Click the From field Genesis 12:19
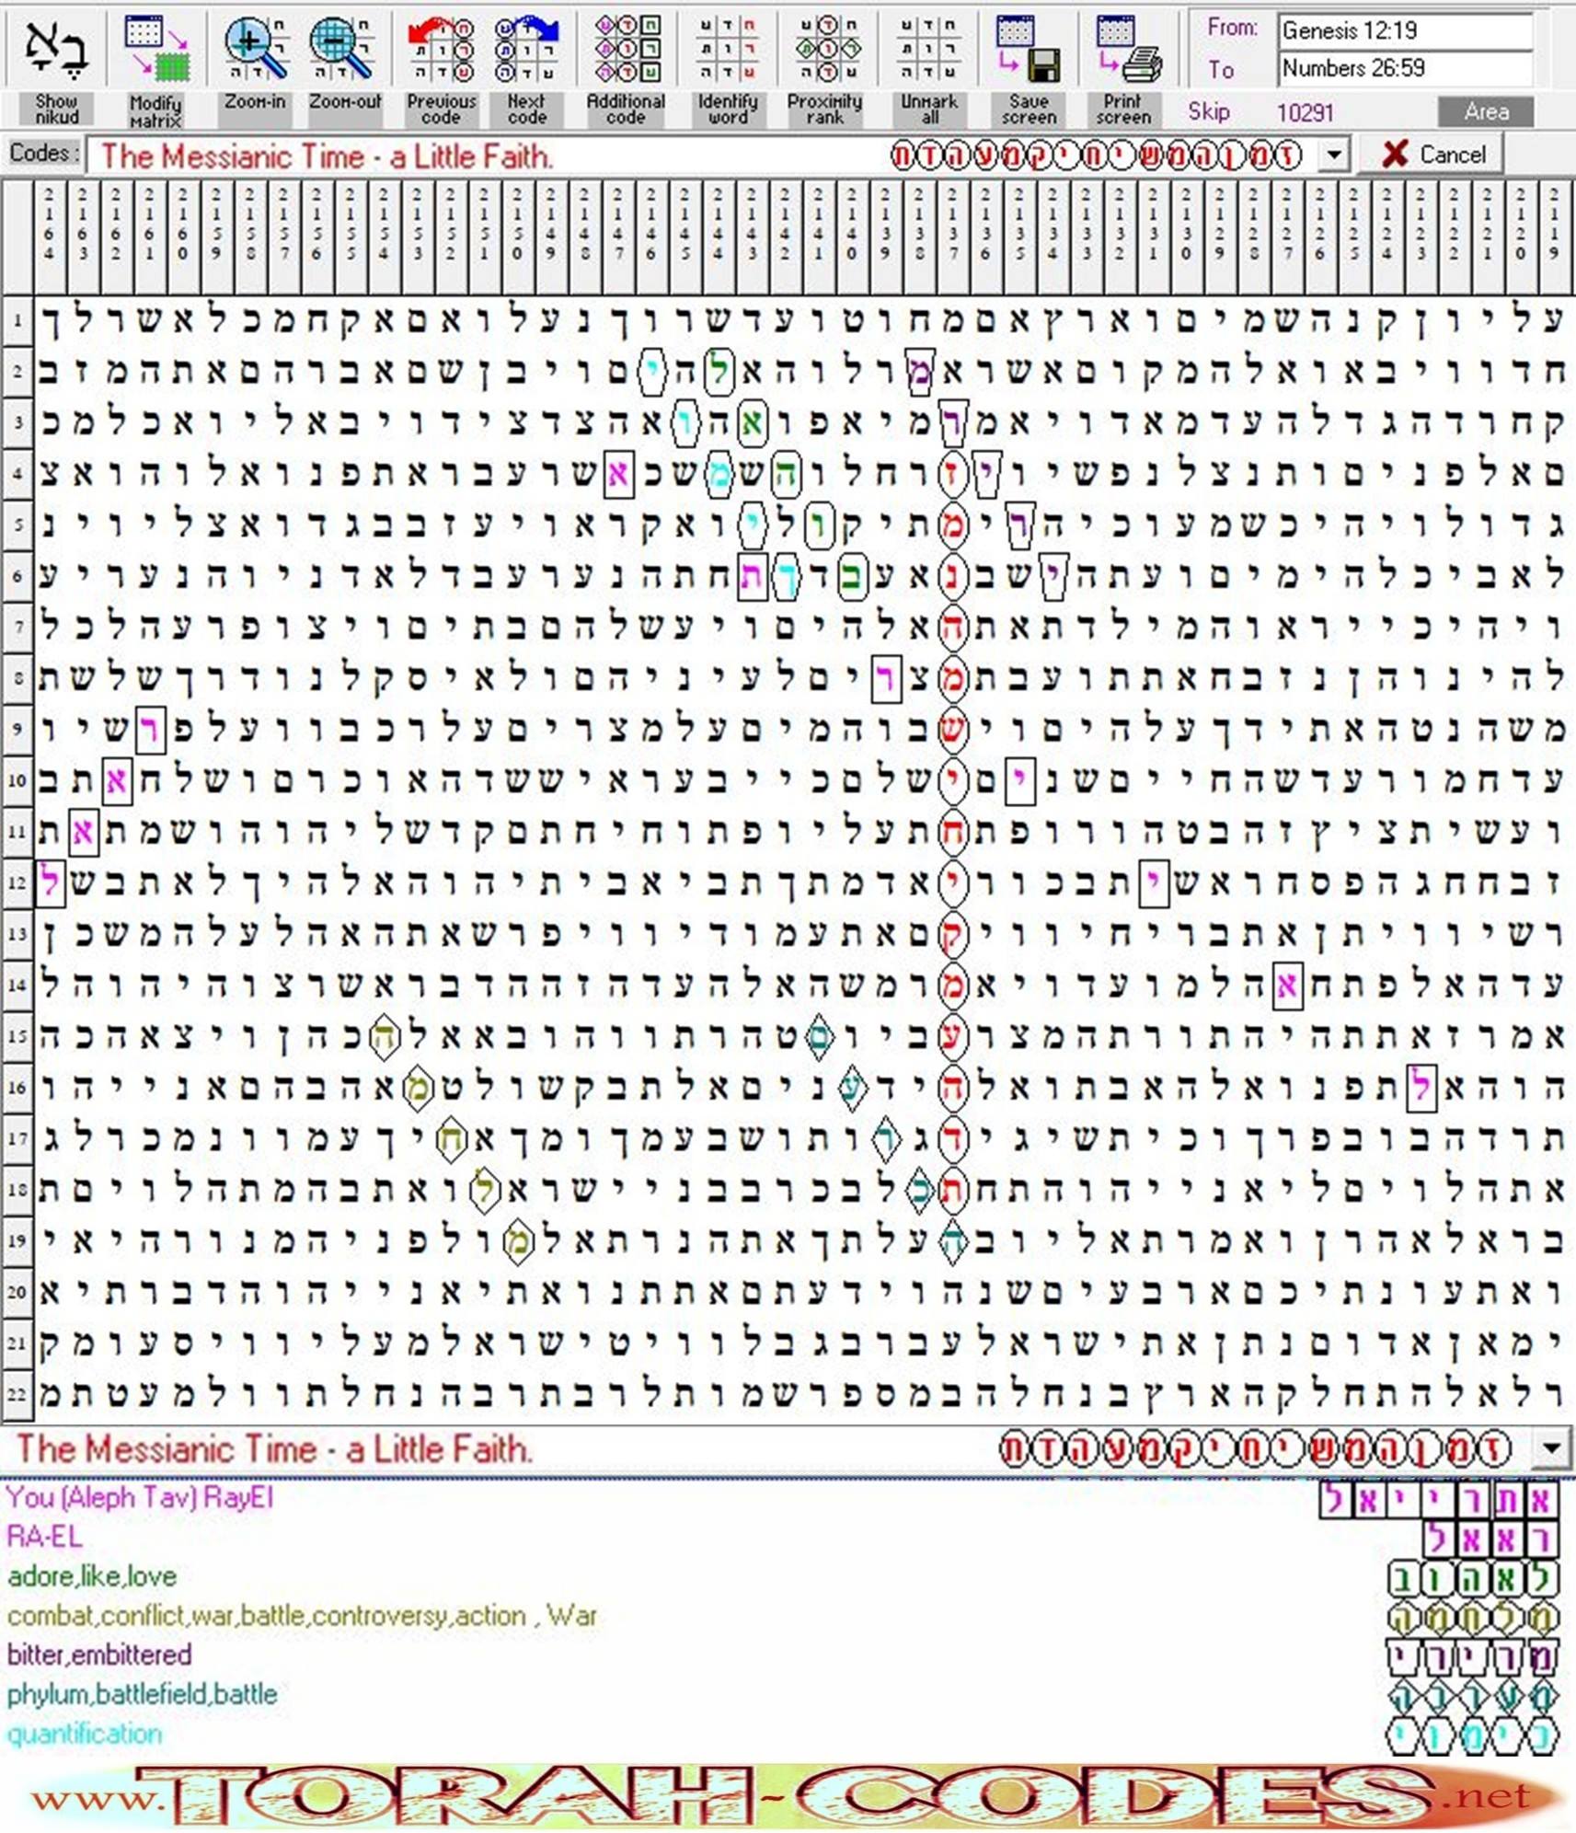 coord(1405,30)
